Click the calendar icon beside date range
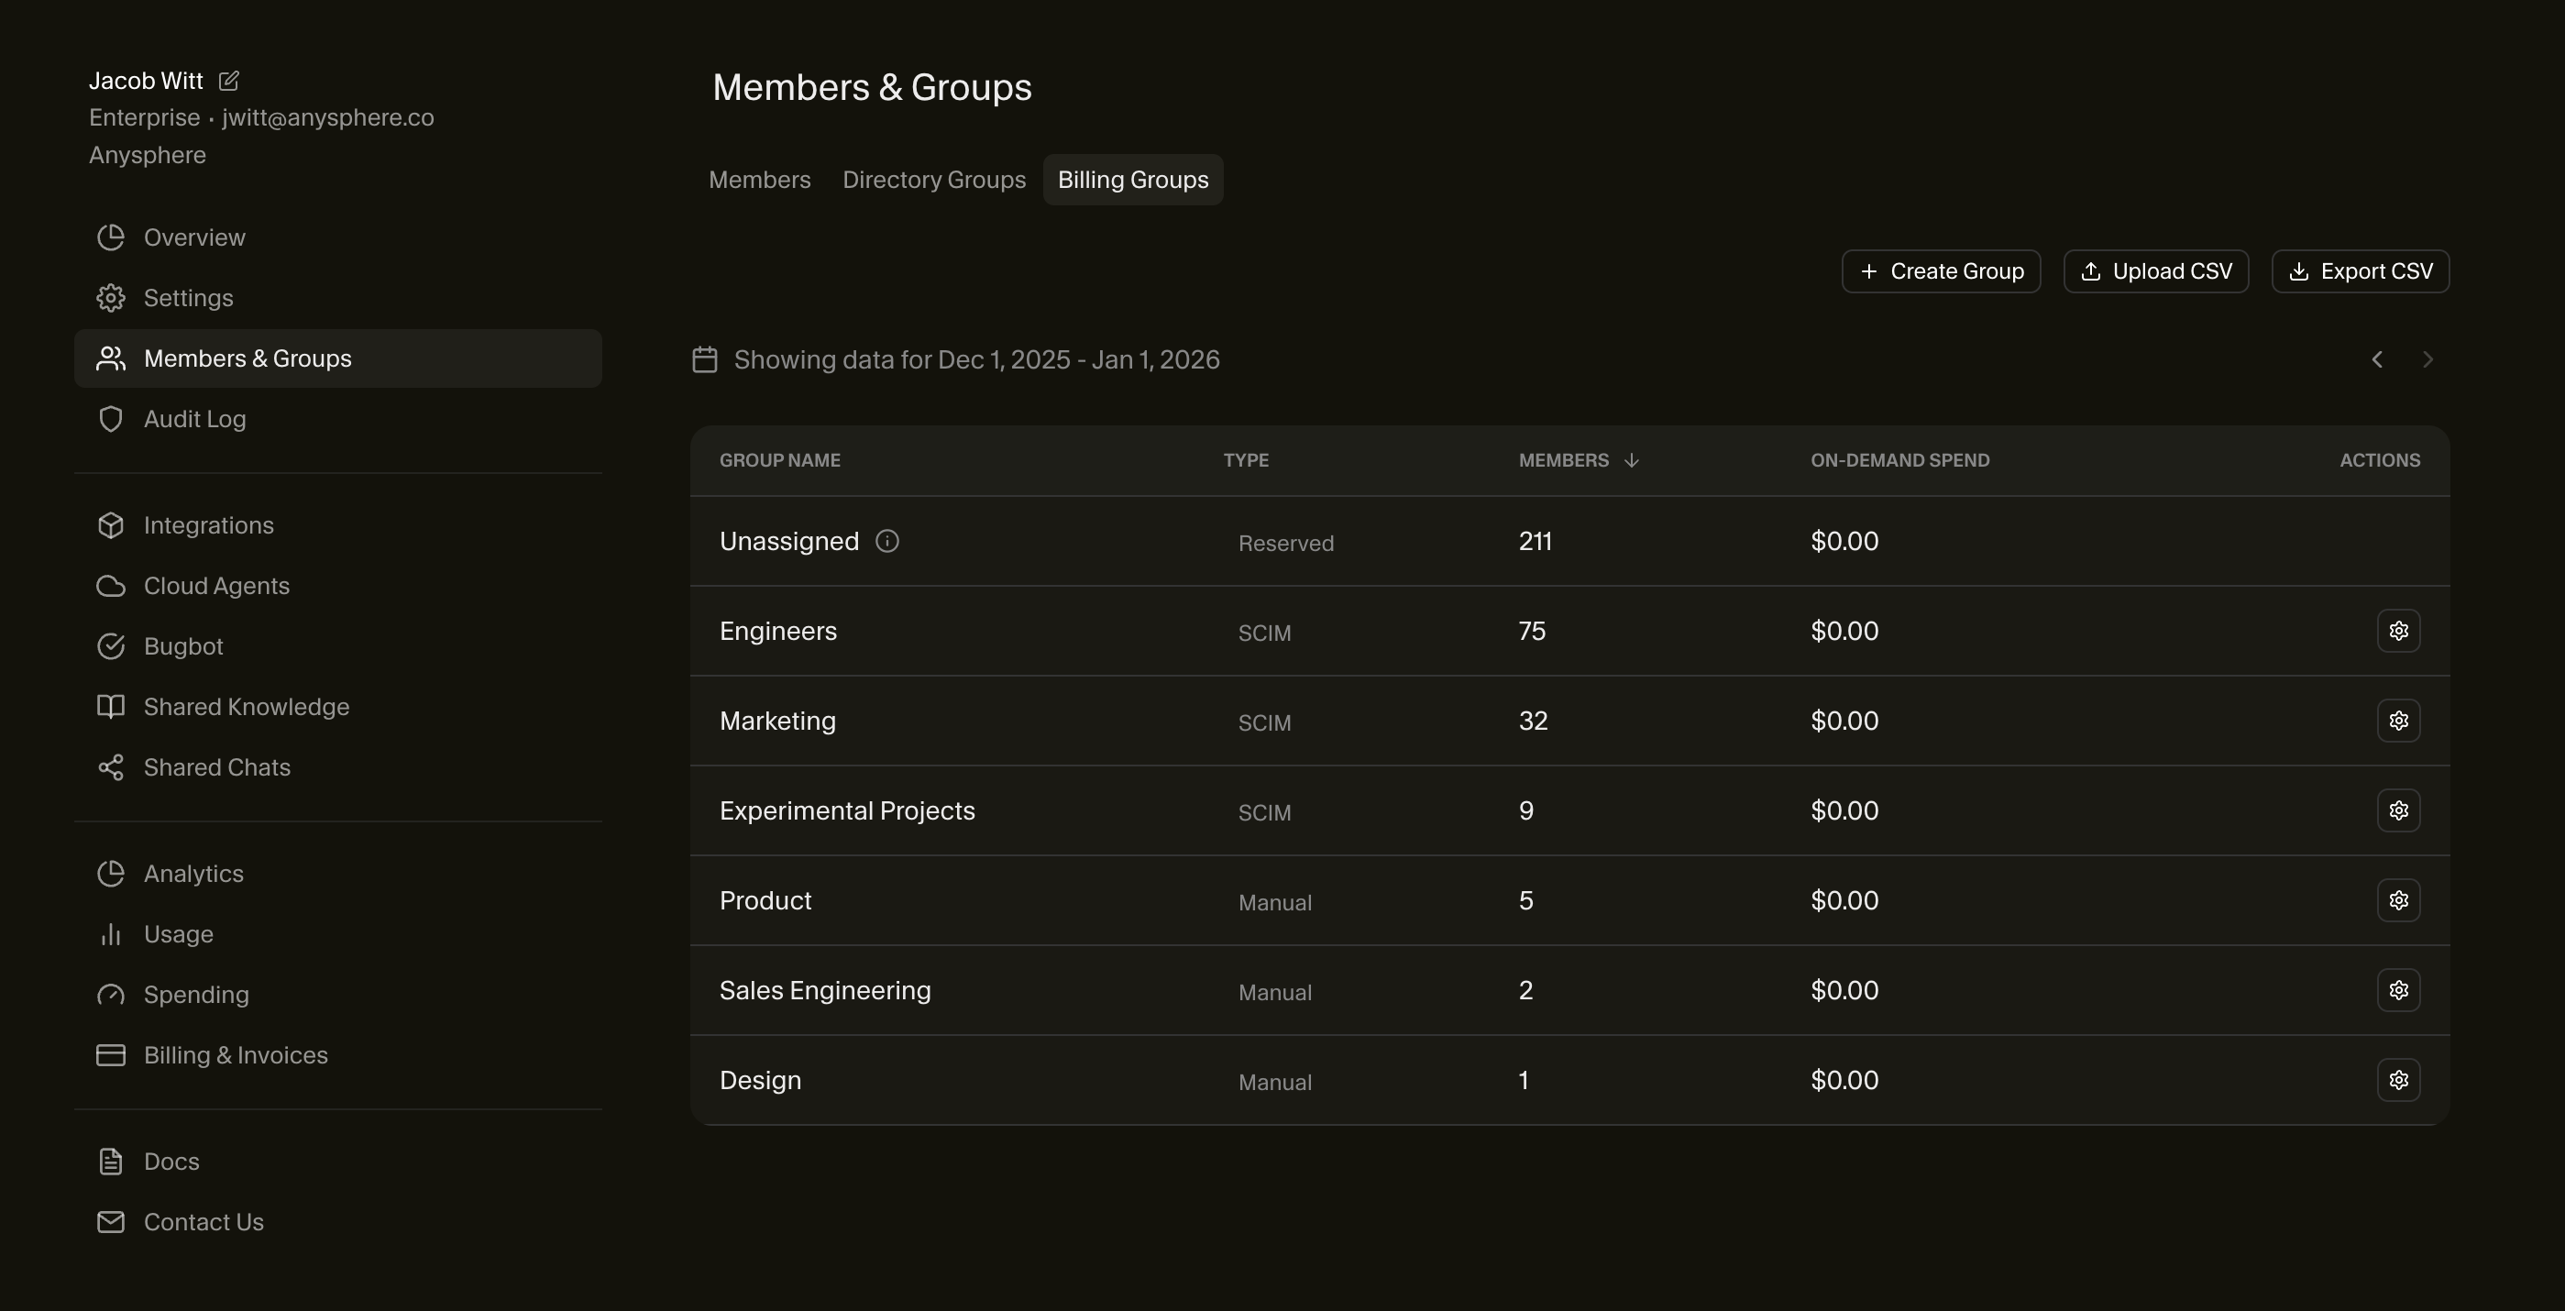Viewport: 2565px width, 1311px height. coord(705,359)
